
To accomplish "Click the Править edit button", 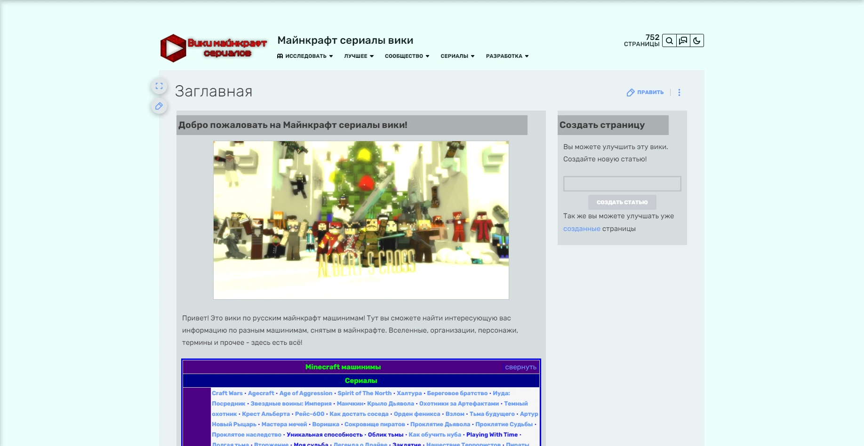I will pyautogui.click(x=645, y=92).
